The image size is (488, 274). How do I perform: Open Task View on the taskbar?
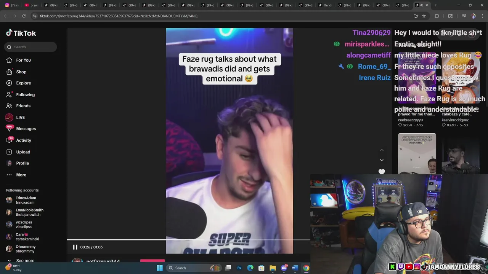228,268
